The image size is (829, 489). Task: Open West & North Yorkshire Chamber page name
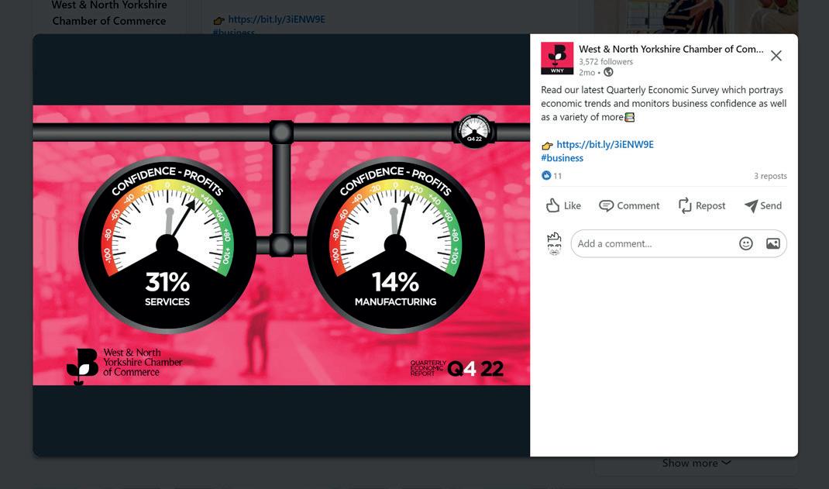[x=671, y=49]
